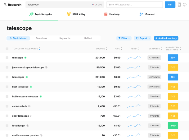Click plus icon beside james webb space telescope

(46, 67)
